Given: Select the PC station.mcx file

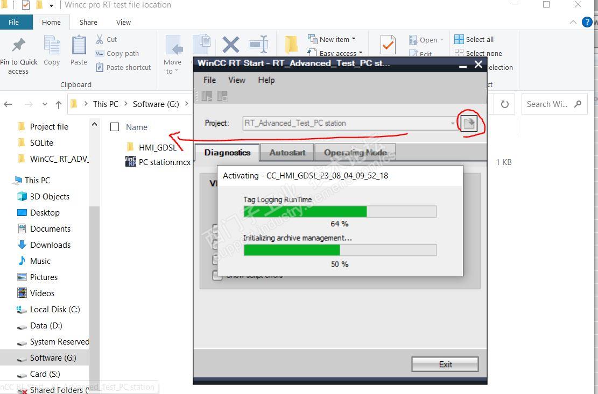Looking at the screenshot, I should tap(158, 162).
